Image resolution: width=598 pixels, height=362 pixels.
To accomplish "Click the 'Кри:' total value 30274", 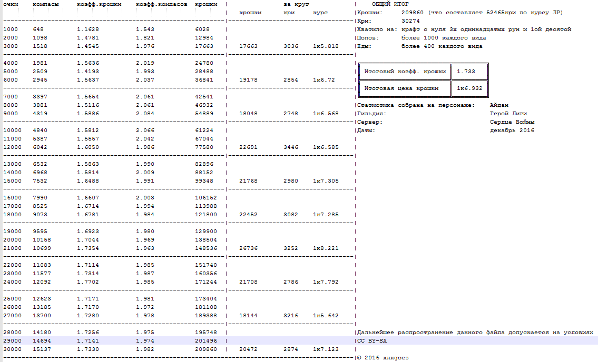I will click(x=410, y=21).
